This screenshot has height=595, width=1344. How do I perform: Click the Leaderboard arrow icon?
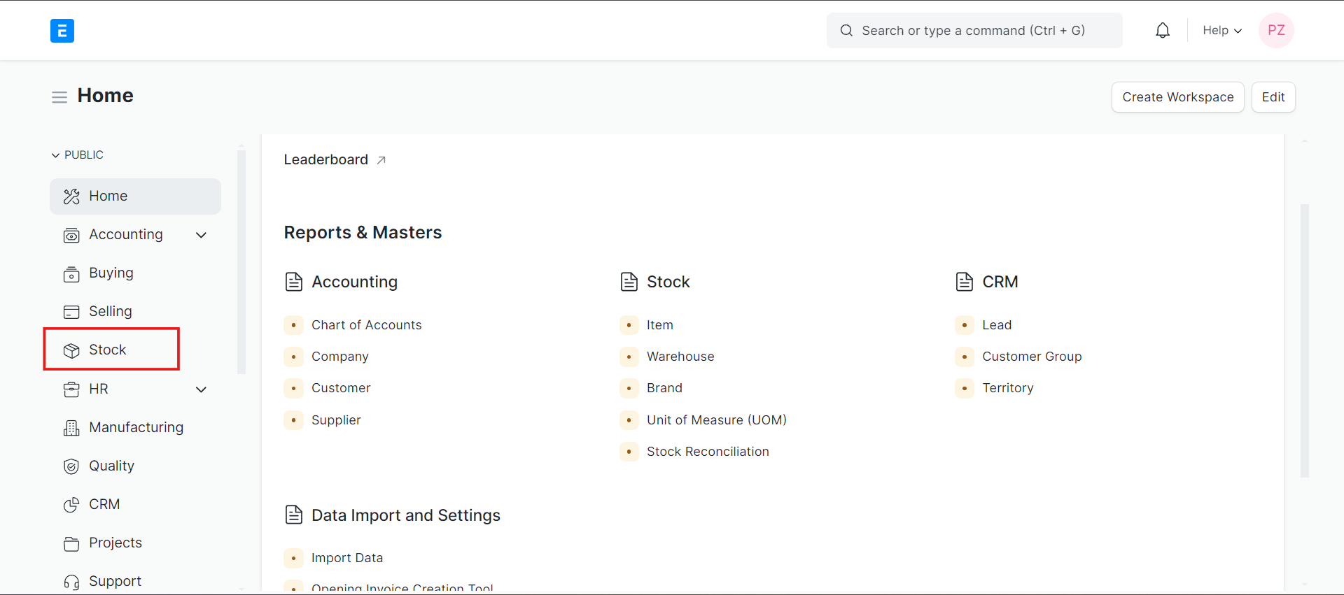(x=381, y=160)
